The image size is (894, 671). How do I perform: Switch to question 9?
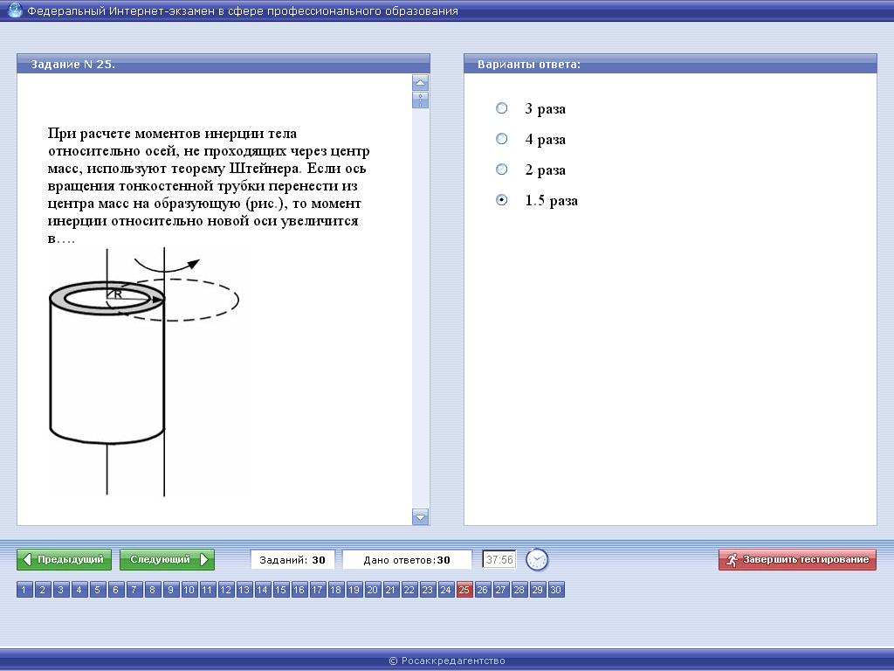pyautogui.click(x=170, y=590)
